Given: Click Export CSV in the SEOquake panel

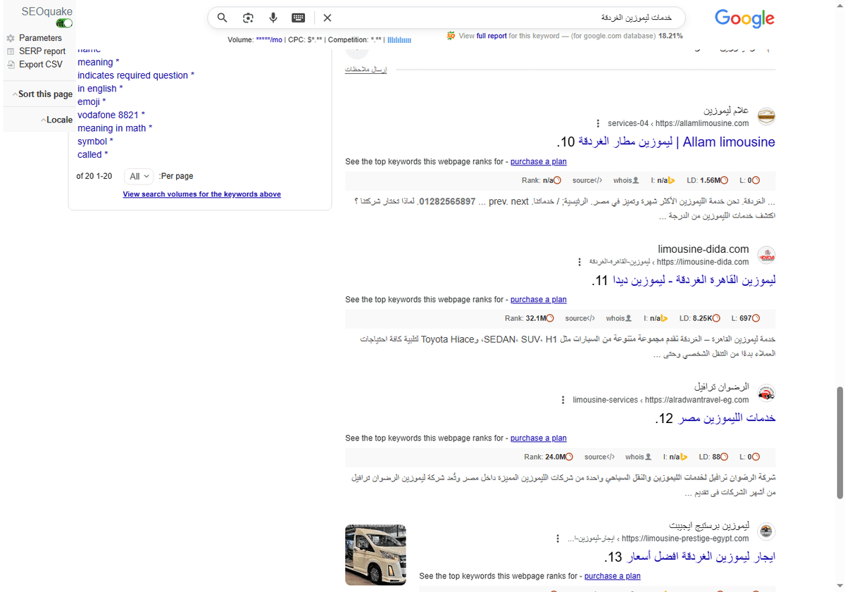Looking at the screenshot, I should pyautogui.click(x=37, y=64).
